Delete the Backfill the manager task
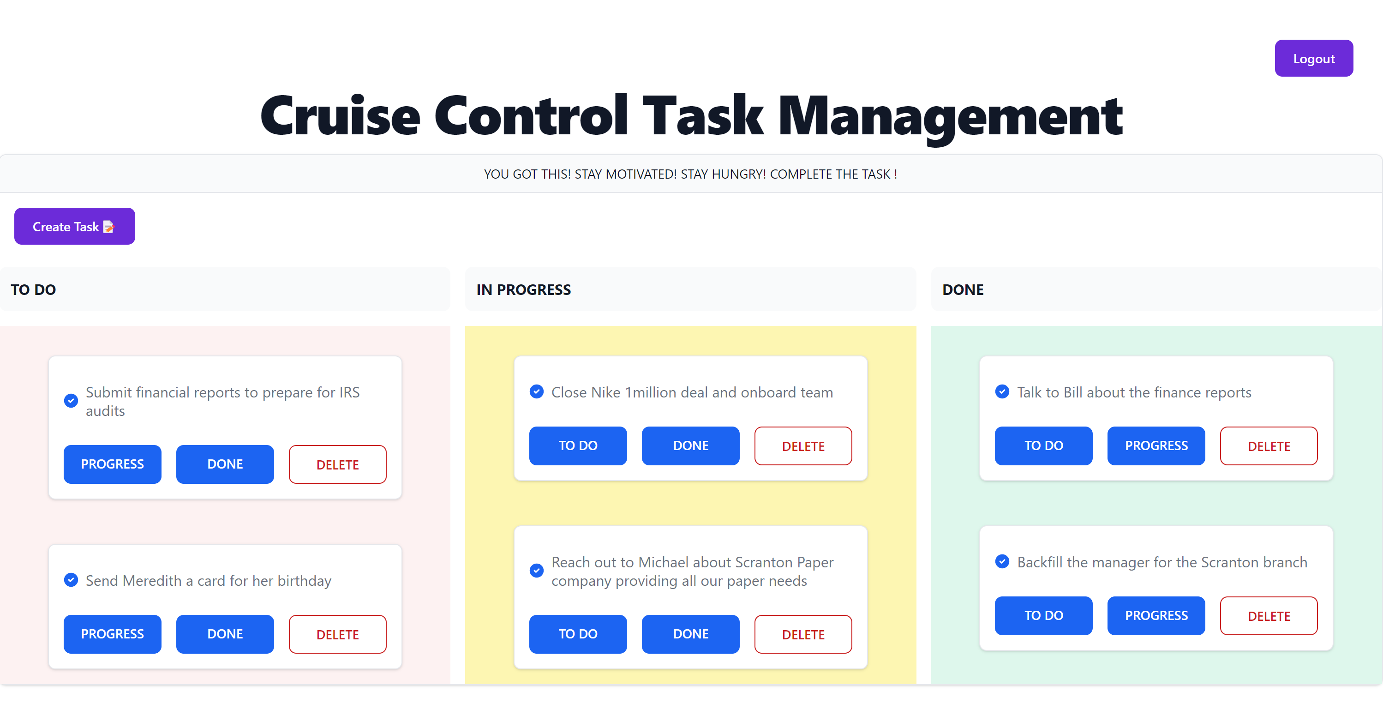Image resolution: width=1383 pixels, height=722 pixels. pyautogui.click(x=1268, y=616)
